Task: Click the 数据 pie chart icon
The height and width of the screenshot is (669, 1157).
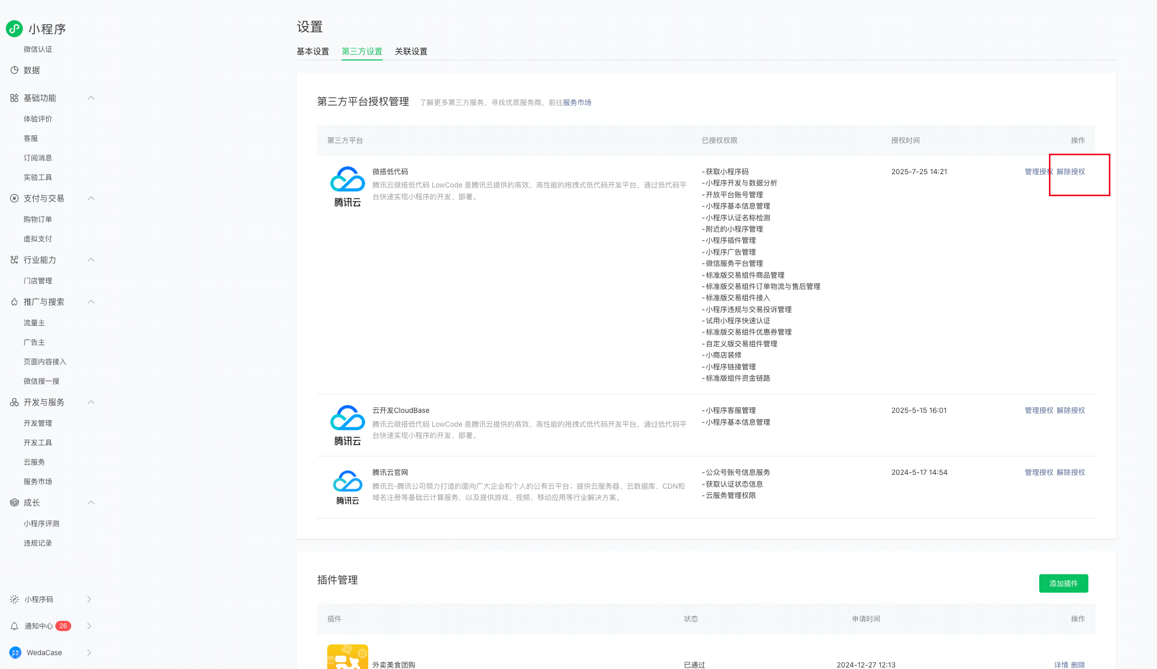Action: pos(14,70)
